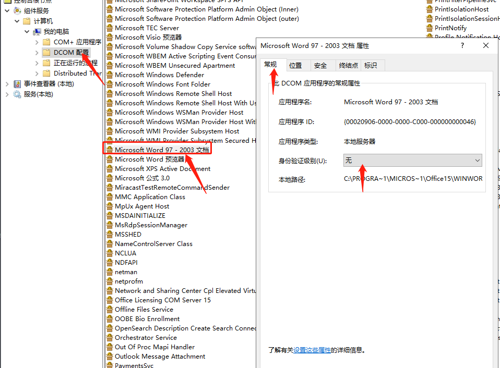The height and width of the screenshot is (368, 500).
Task: Click the 我的电脑 computer icon
Action: (x=37, y=32)
